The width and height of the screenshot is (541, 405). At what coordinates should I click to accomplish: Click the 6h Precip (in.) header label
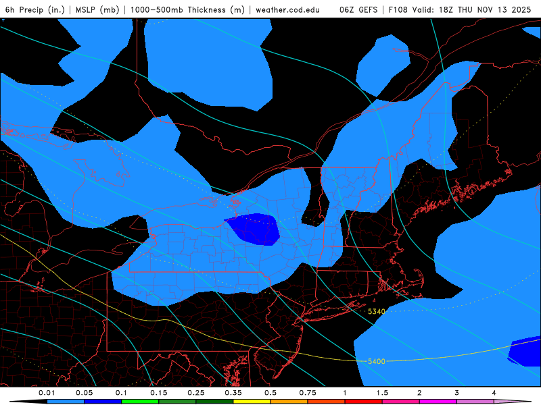point(35,9)
